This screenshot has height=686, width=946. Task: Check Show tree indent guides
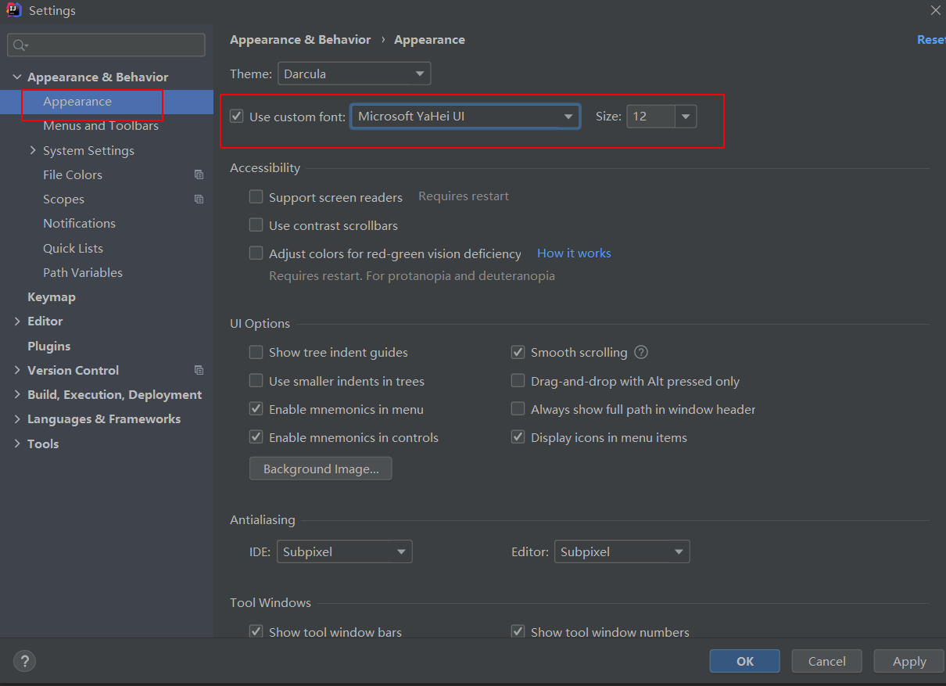(256, 352)
